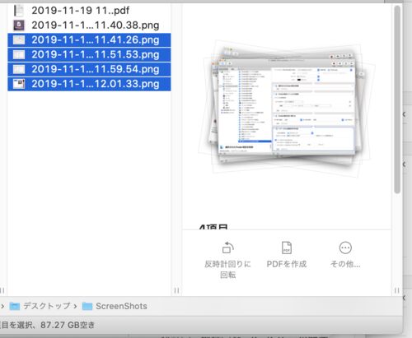Click the thumbnail icon of 11.51.53.png
The image size is (412, 338).
pyautogui.click(x=19, y=54)
